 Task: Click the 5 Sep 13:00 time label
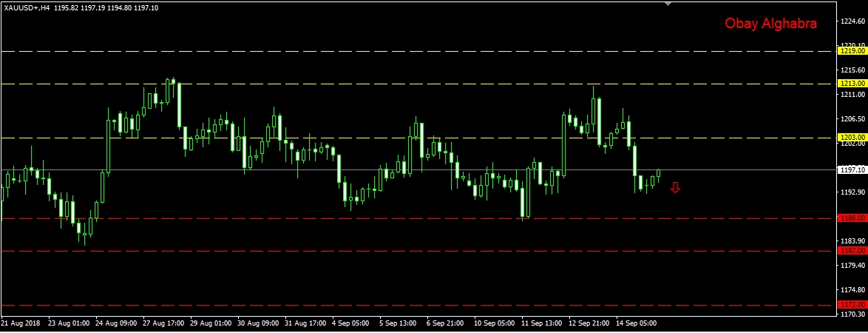point(399,323)
